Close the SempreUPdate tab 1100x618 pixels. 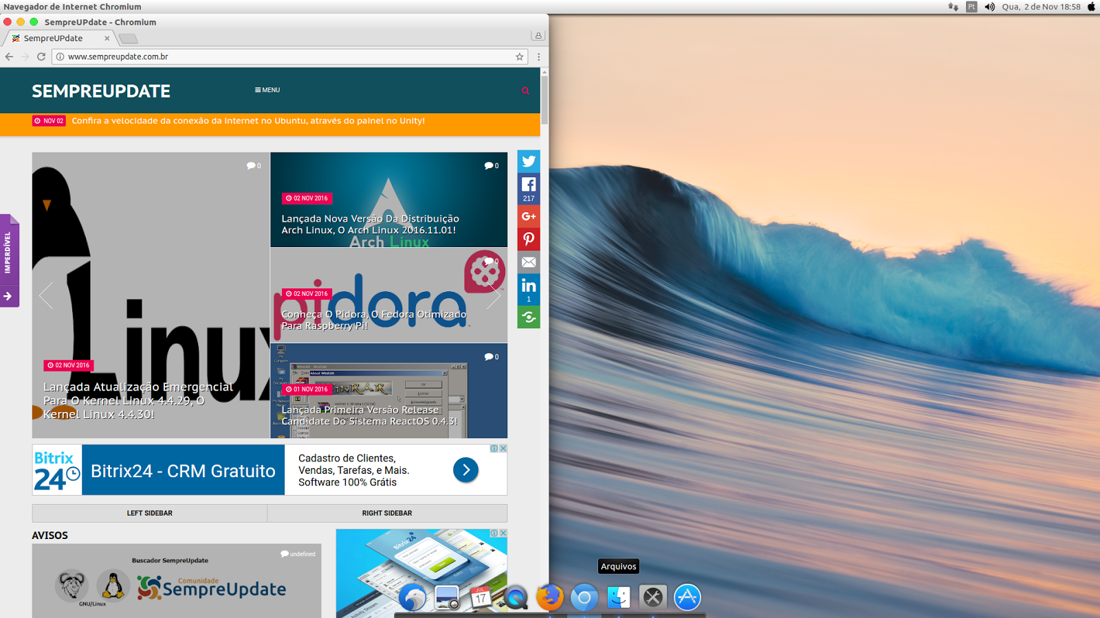107,38
